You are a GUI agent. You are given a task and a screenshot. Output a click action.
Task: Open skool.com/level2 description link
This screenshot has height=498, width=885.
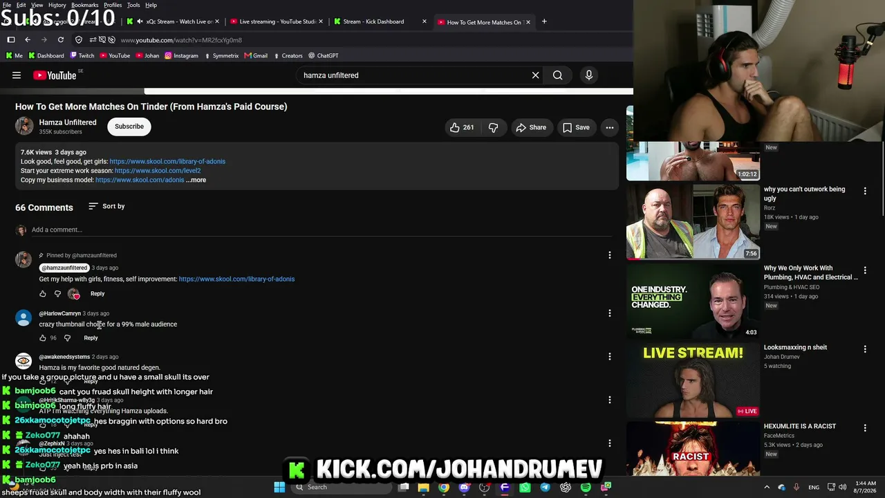(158, 171)
